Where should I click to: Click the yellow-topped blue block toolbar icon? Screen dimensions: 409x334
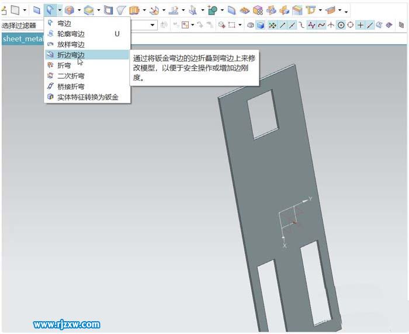point(89,10)
